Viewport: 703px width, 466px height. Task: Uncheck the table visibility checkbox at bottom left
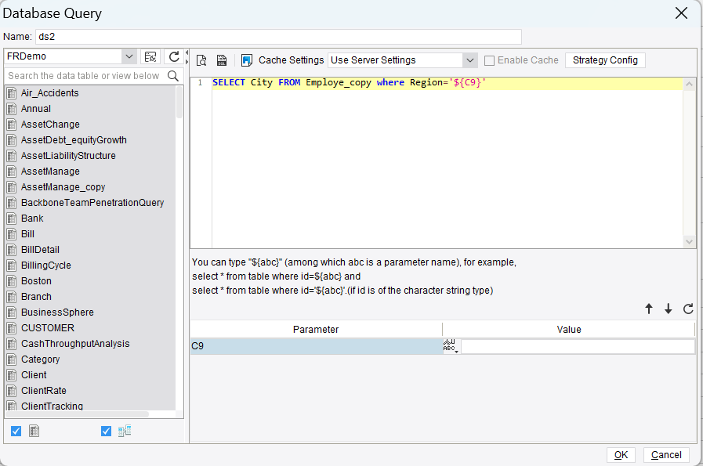click(16, 431)
